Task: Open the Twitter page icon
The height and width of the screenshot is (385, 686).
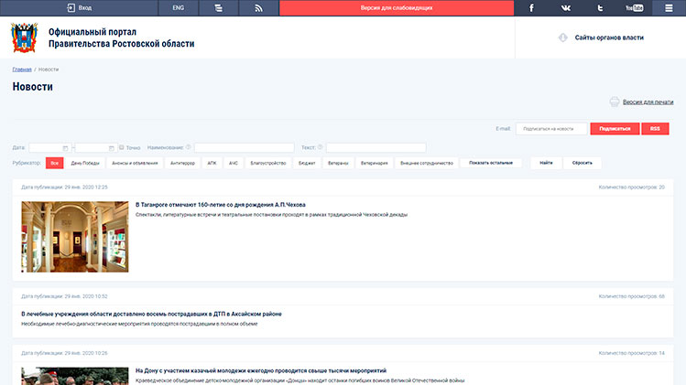Action: click(600, 8)
